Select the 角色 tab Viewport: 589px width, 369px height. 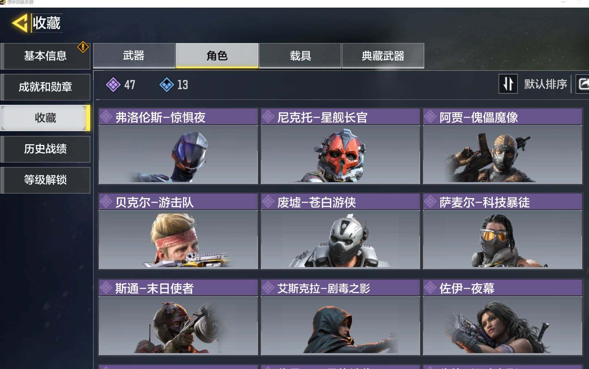click(217, 56)
